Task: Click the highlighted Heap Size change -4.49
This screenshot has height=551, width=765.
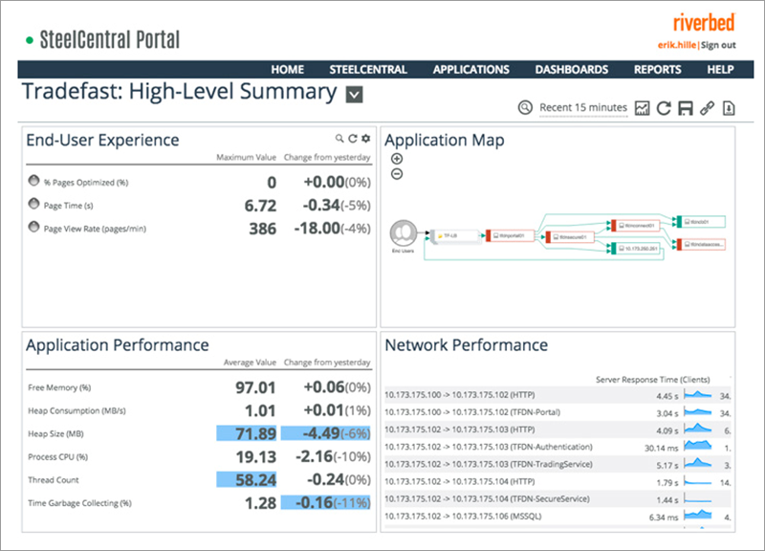Action: coord(326,433)
